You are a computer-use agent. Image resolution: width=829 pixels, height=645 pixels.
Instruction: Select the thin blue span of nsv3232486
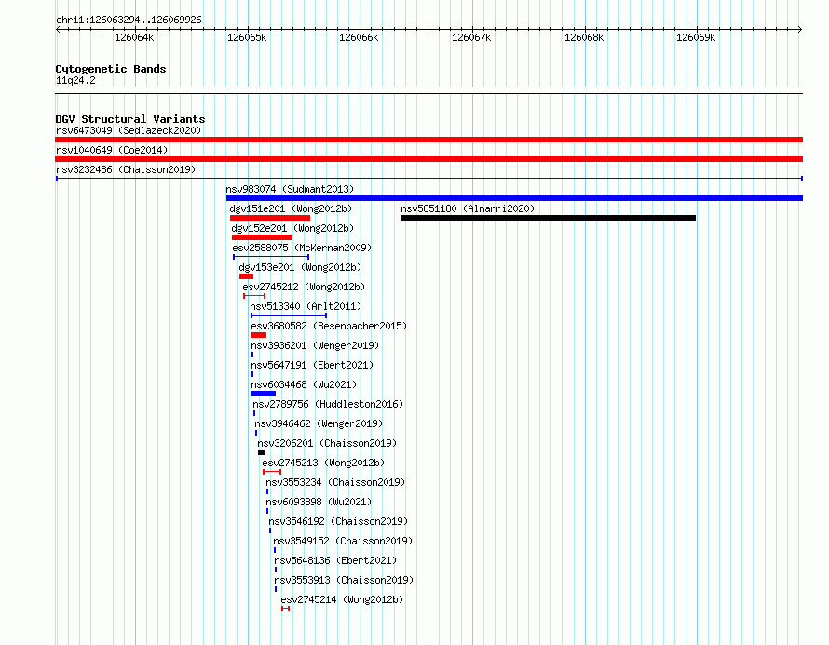point(429,179)
